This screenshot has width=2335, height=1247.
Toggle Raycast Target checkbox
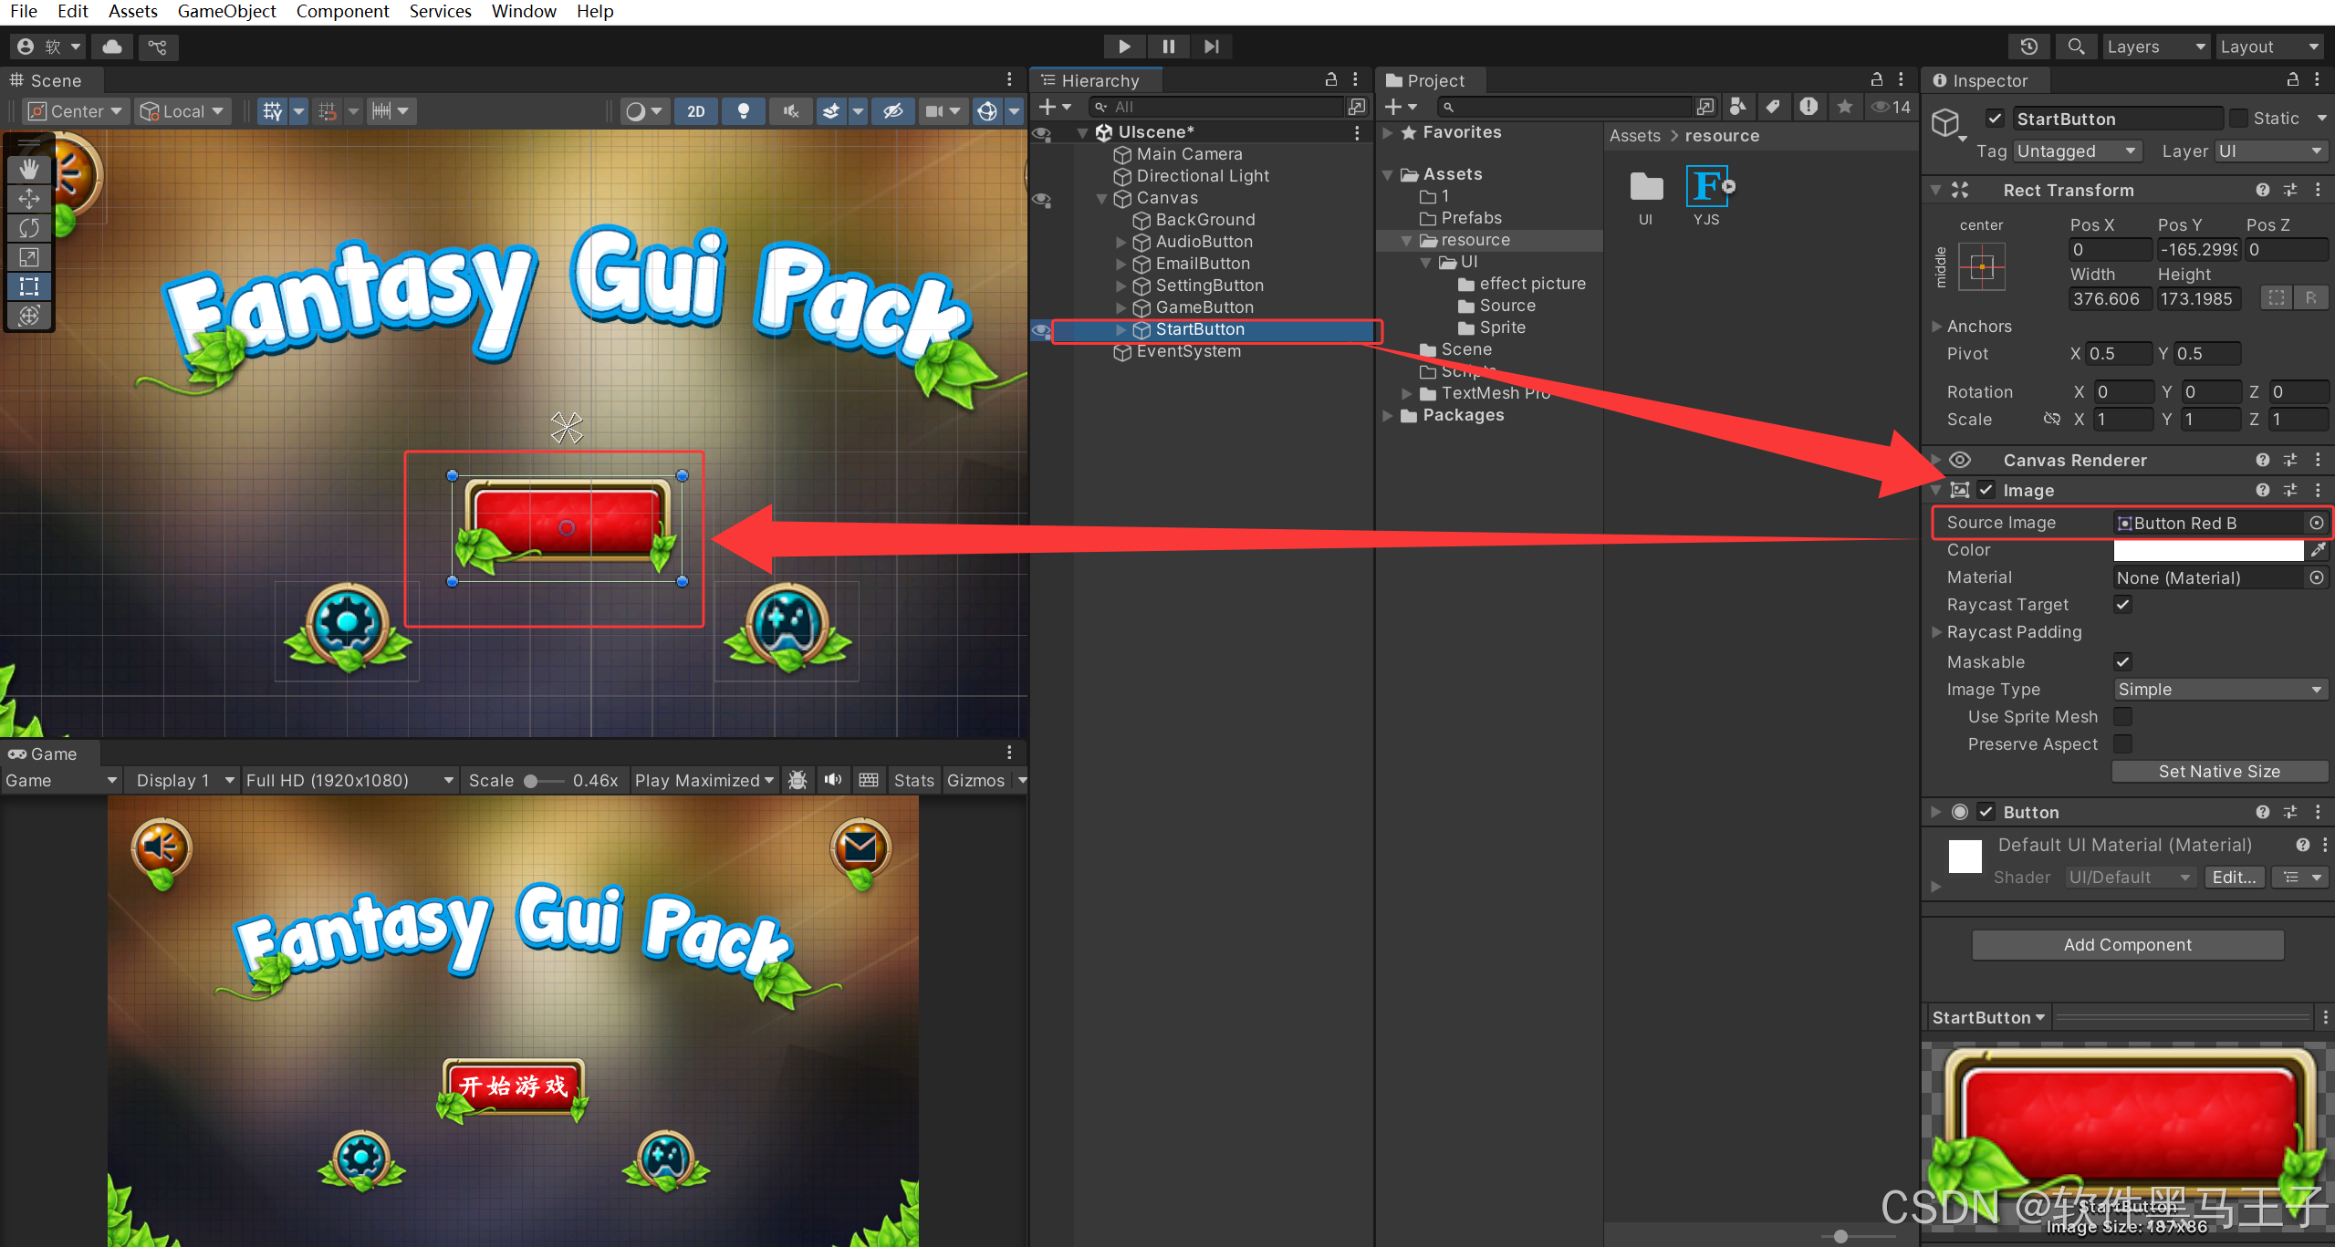[2123, 605]
